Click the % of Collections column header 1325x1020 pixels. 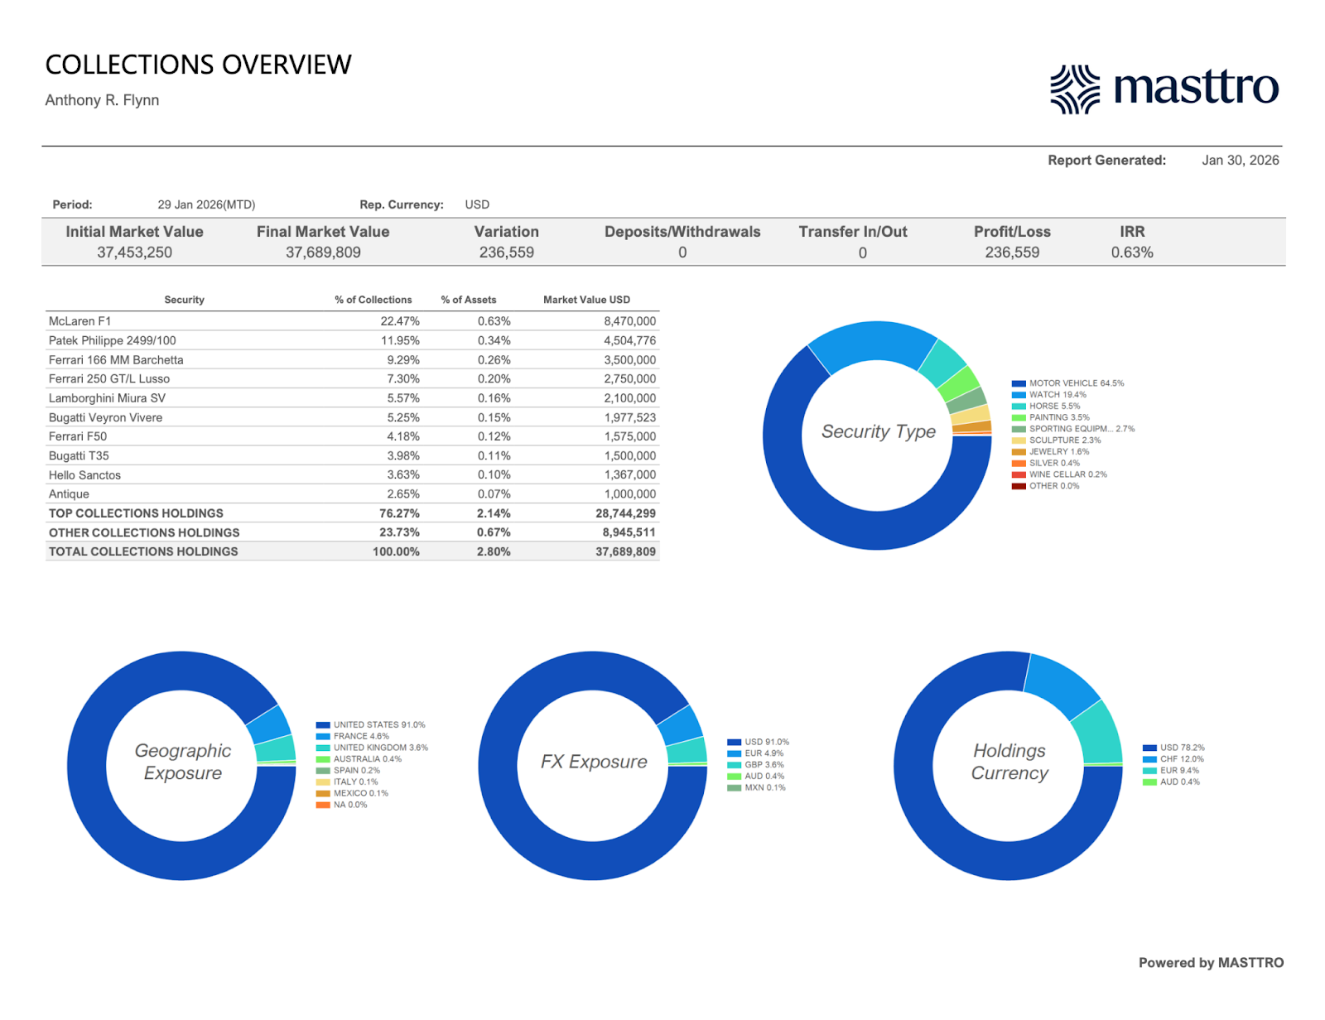point(373,300)
